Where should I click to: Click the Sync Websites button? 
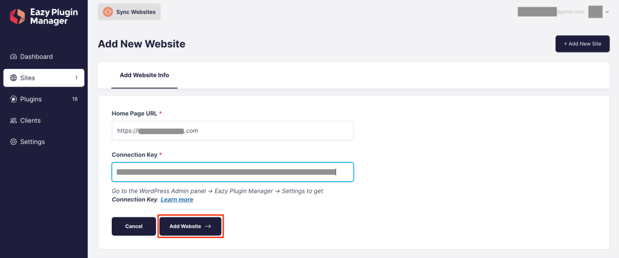pyautogui.click(x=129, y=12)
